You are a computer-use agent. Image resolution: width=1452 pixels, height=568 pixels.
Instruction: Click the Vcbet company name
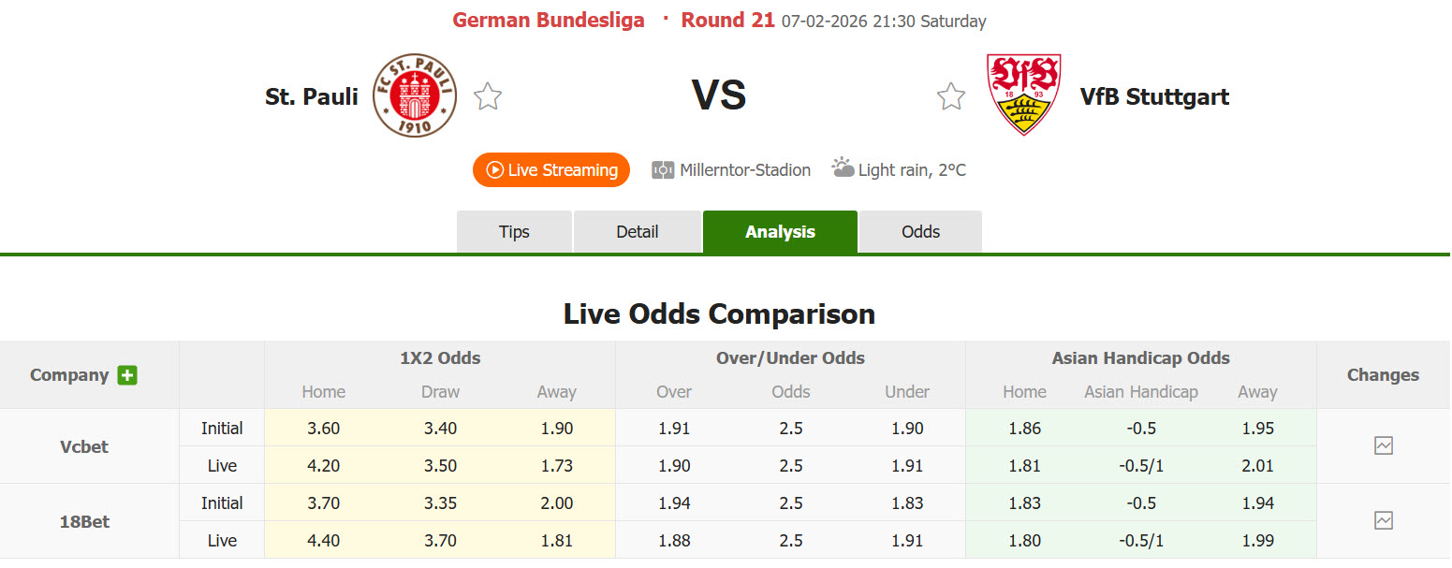click(x=83, y=446)
